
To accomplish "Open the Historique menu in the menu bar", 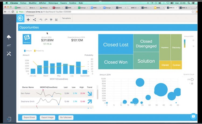I will 53,3.
